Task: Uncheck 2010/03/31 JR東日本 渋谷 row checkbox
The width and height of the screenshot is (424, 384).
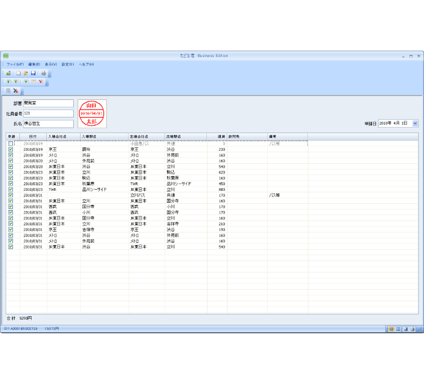Action: click(x=11, y=247)
